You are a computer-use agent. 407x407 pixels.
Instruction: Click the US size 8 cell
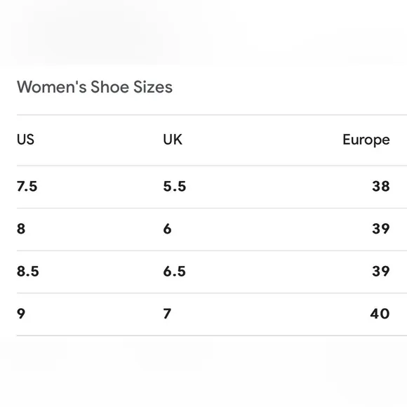pos(21,229)
